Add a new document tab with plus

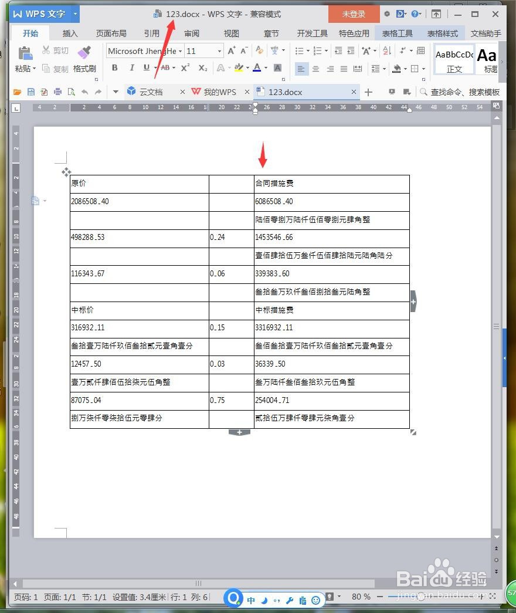368,92
